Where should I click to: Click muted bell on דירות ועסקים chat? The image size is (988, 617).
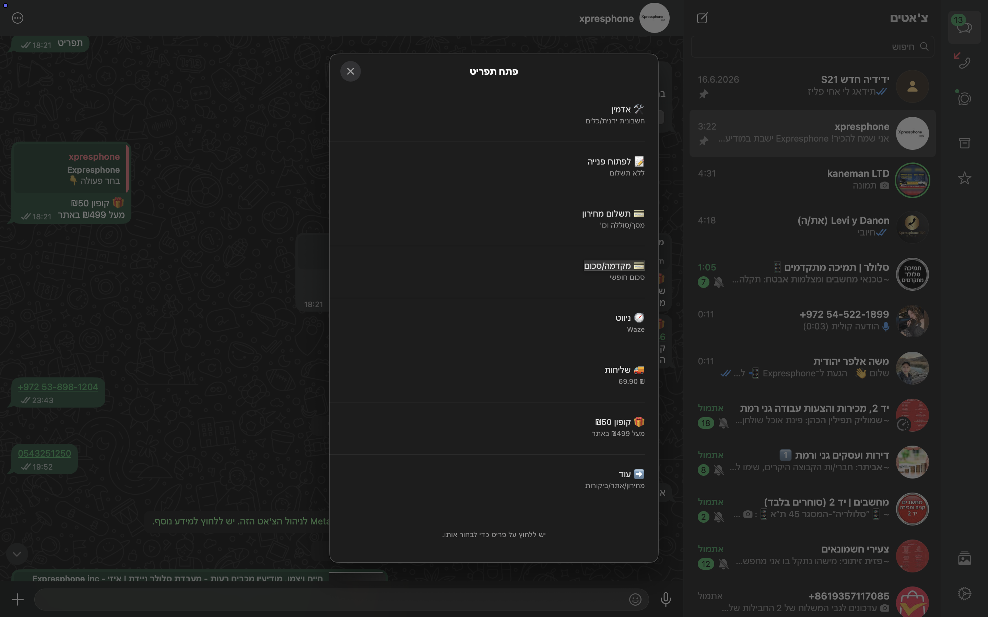(719, 470)
